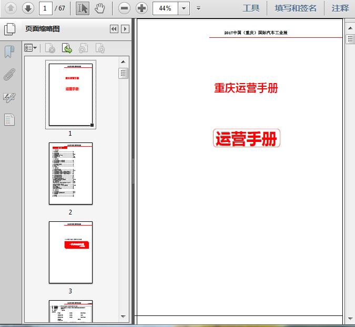Click the 44% zoom value field
The image size is (355, 327).
tap(165, 8)
